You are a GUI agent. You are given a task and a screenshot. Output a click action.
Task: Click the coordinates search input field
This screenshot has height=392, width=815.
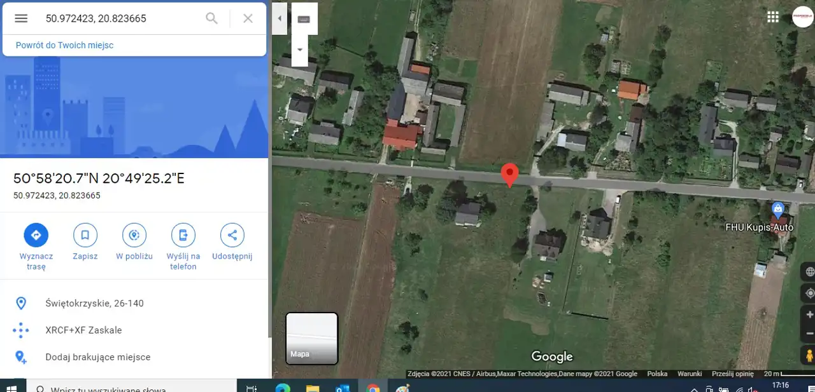tap(121, 18)
